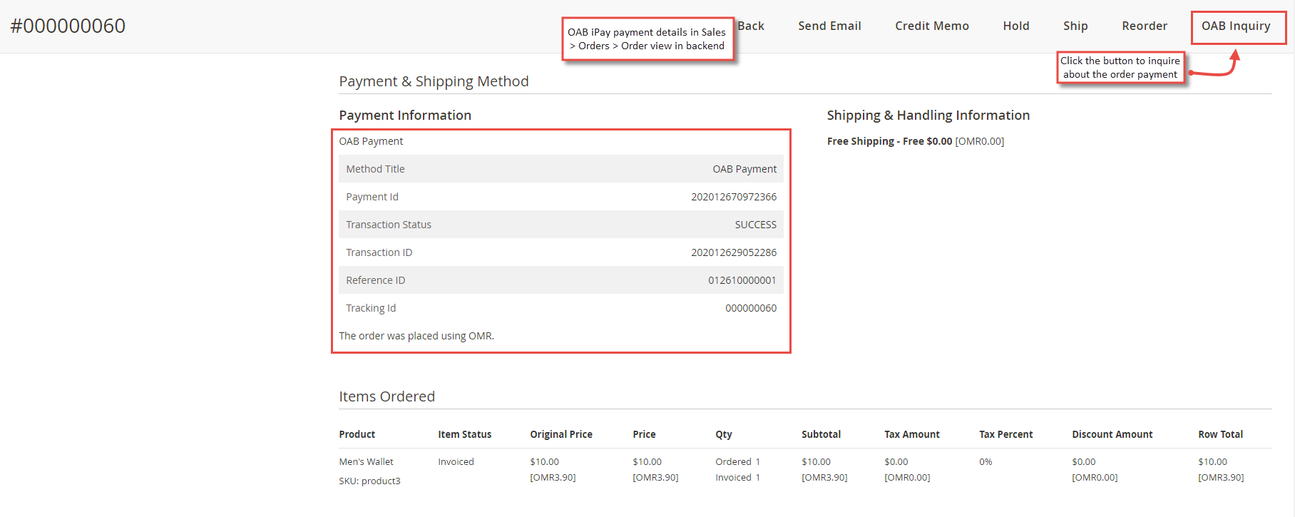This screenshot has height=517, width=1295.
Task: Click the Item Status column header
Action: (464, 434)
